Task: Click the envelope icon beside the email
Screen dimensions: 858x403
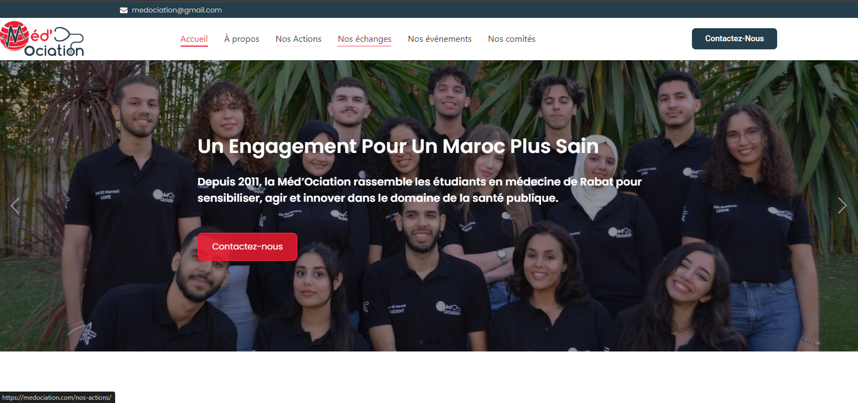Action: pyautogui.click(x=124, y=10)
